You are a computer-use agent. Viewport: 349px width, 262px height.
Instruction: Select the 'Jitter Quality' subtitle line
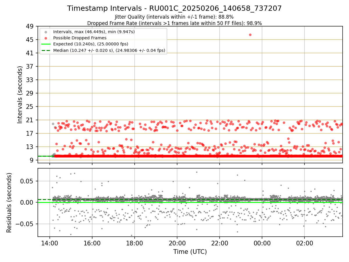click(x=174, y=17)
